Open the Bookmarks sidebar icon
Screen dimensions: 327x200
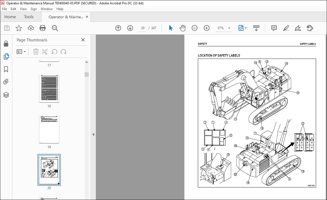[6, 69]
